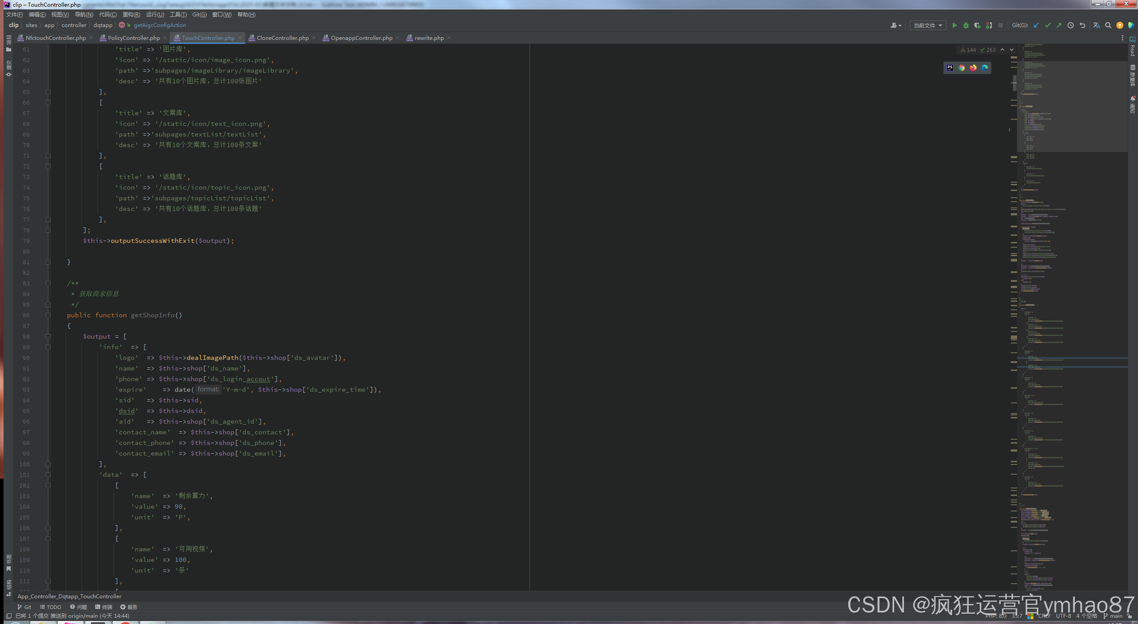Open the 终端 terminal tool window button
The image size is (1138, 624).
[x=104, y=607]
